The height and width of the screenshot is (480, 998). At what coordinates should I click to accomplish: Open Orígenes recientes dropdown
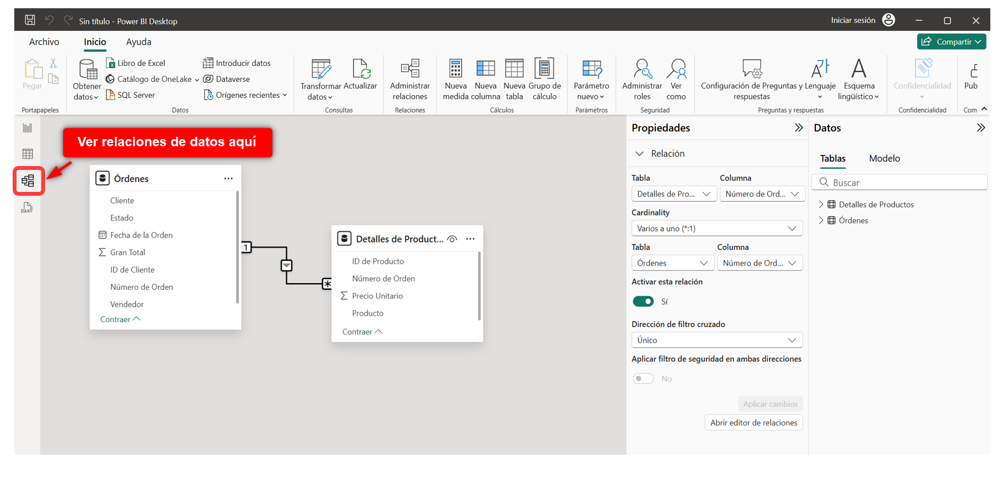[245, 95]
